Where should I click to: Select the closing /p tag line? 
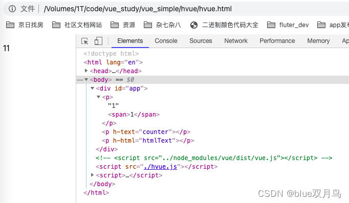(x=109, y=123)
